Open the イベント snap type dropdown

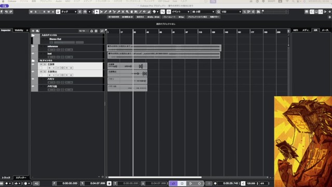point(181,11)
